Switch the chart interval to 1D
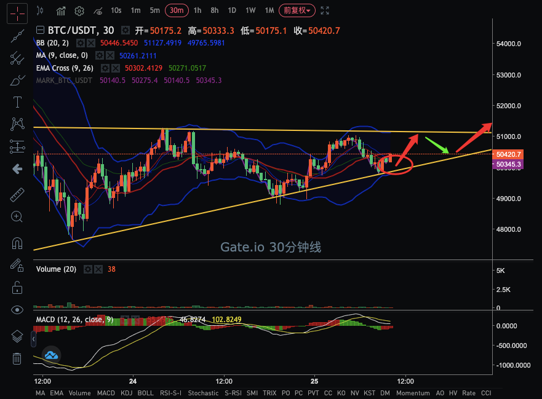 232,10
